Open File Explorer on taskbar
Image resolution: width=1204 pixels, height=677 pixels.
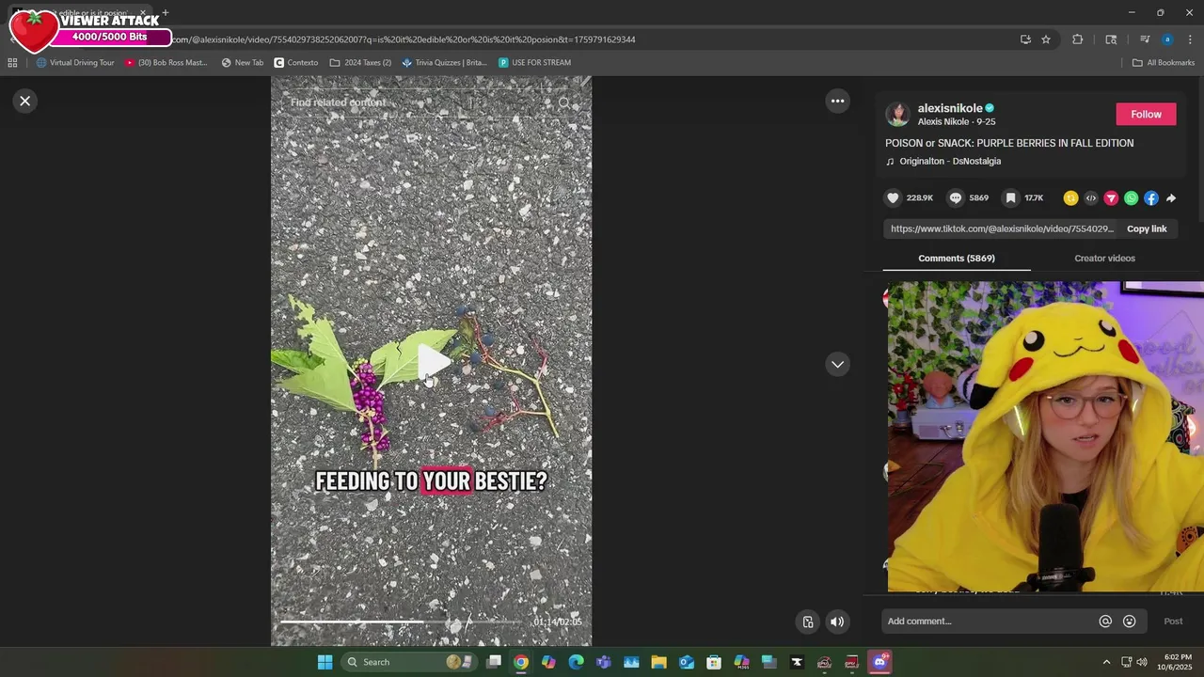658,662
